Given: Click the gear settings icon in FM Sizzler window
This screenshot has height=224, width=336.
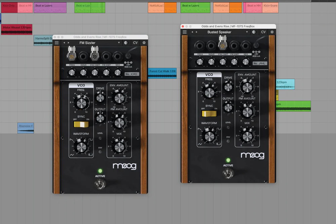Looking at the screenshot, I should coord(144,43).
